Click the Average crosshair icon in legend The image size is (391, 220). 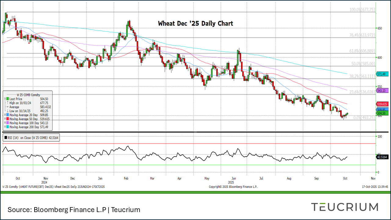click(x=8, y=107)
